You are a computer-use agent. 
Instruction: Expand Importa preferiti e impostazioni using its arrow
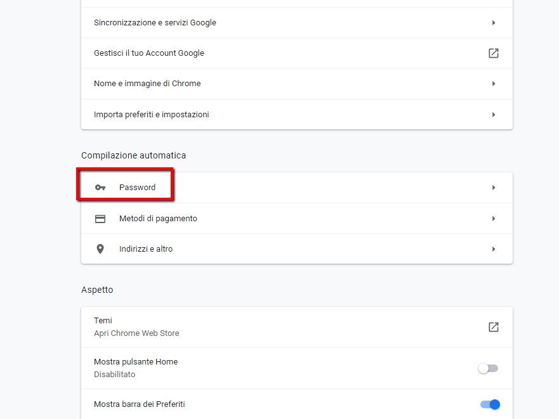coord(493,115)
